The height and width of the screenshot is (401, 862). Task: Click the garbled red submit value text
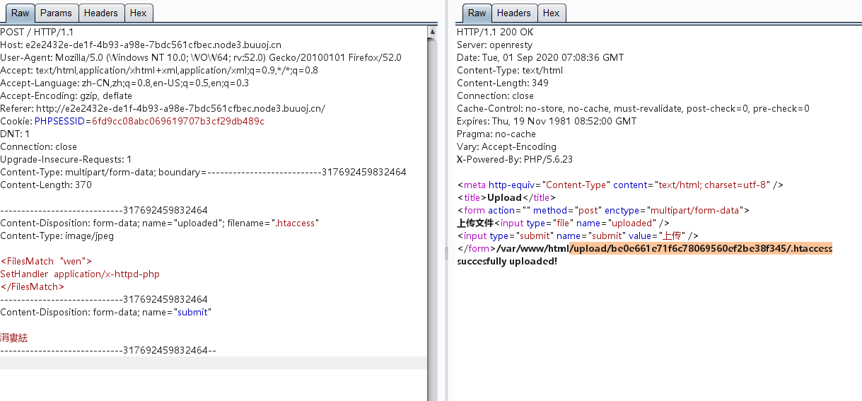click(14, 337)
